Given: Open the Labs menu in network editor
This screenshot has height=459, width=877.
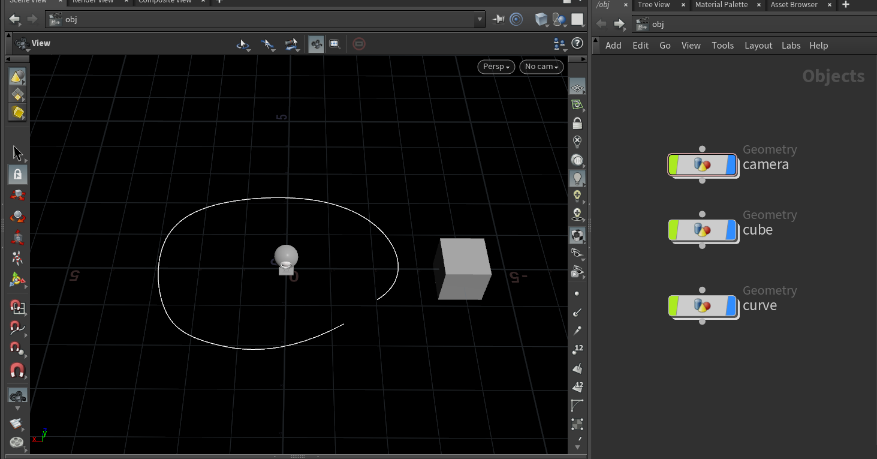Looking at the screenshot, I should click(791, 46).
